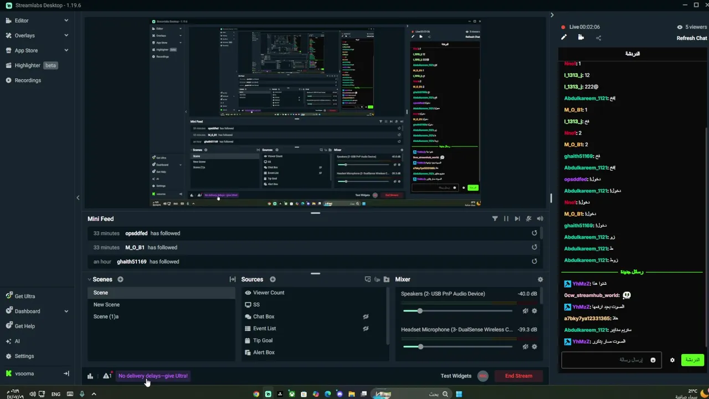Open App Store in the sidebar
The width and height of the screenshot is (709, 399).
[x=26, y=50]
